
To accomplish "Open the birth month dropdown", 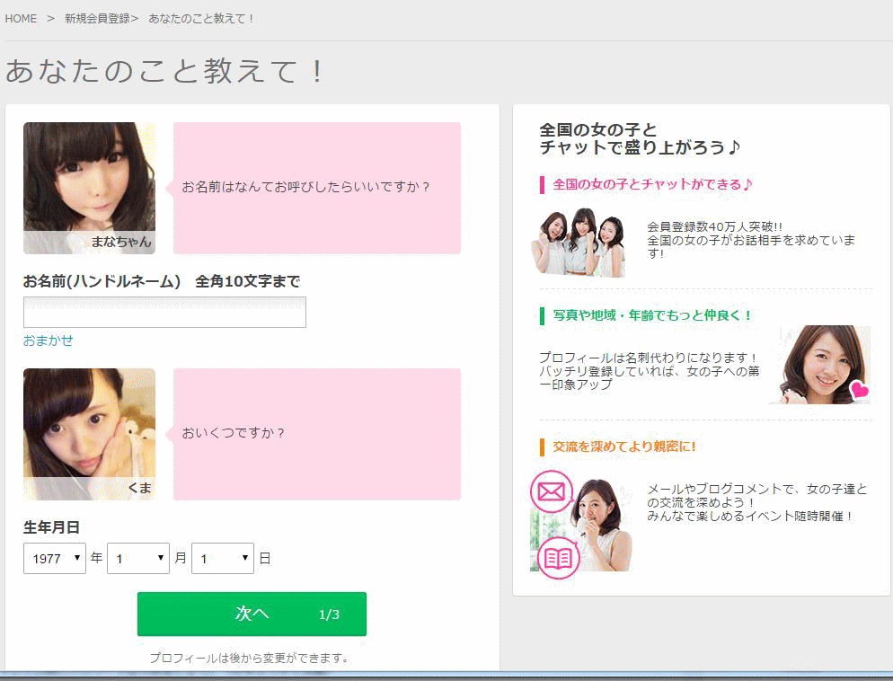I will (x=137, y=559).
